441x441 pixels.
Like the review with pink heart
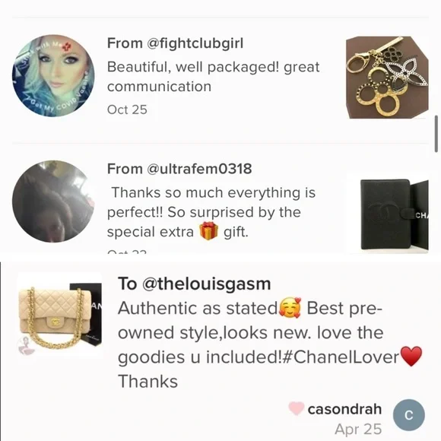pyautogui.click(x=297, y=408)
